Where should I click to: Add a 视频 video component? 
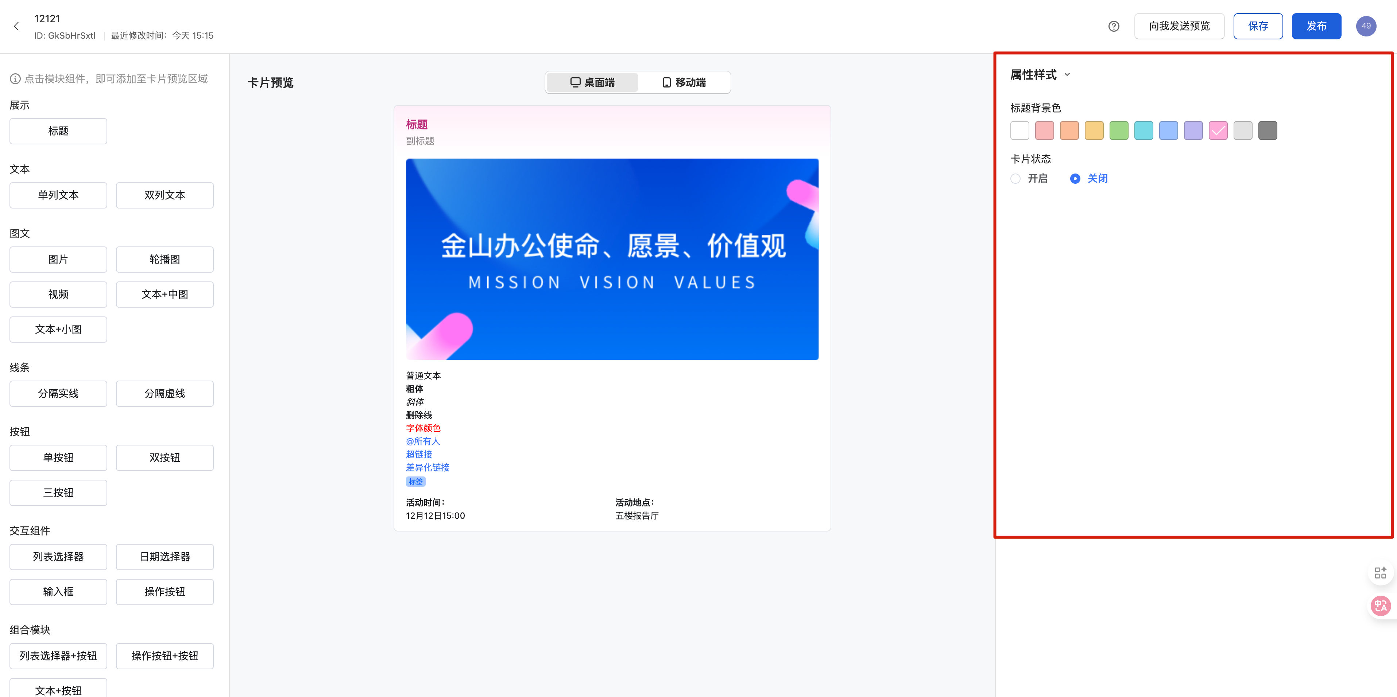[x=58, y=294]
